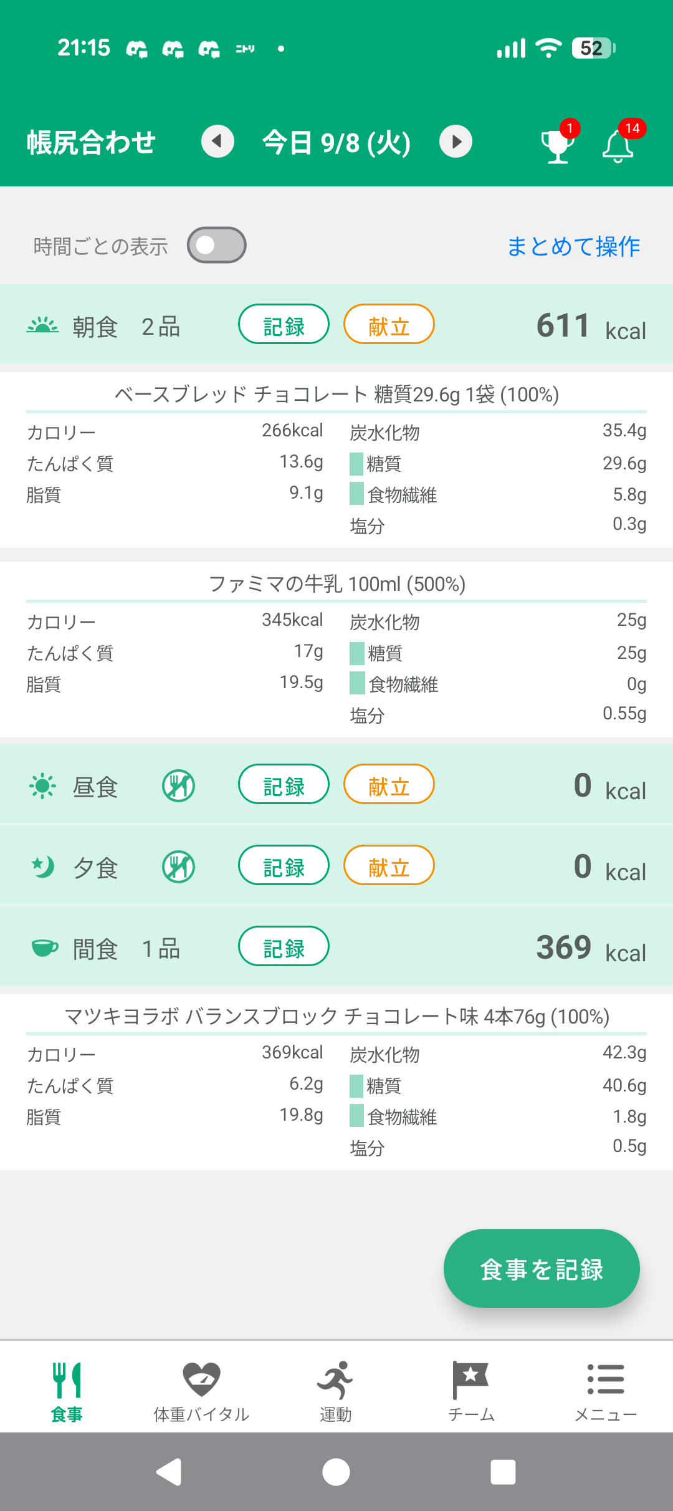Tap the floating 食事を記録 button
The width and height of the screenshot is (673, 1511).
pyautogui.click(x=542, y=1269)
